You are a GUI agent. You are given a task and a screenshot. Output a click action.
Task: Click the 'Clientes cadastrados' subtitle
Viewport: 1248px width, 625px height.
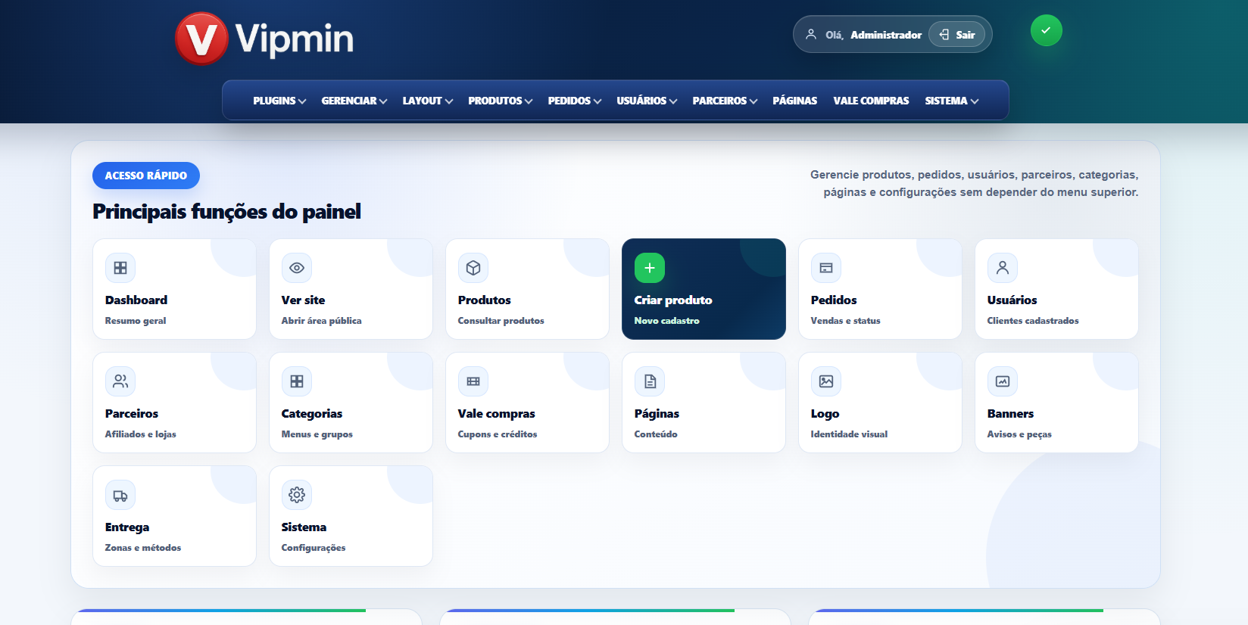point(1033,321)
